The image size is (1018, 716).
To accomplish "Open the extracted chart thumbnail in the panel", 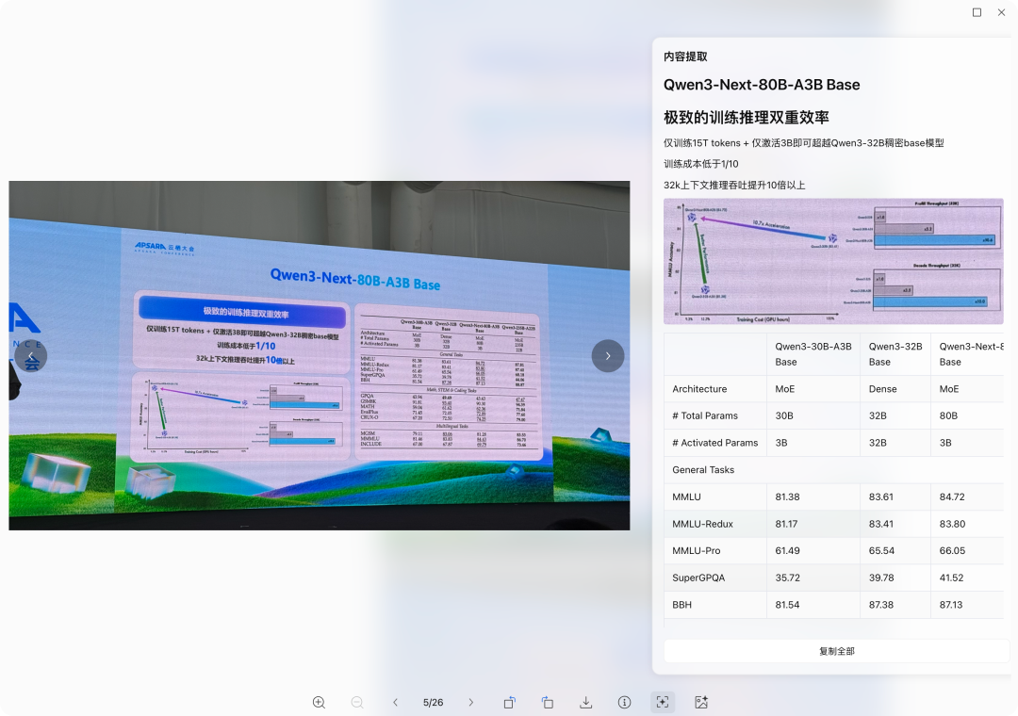I will 833,261.
